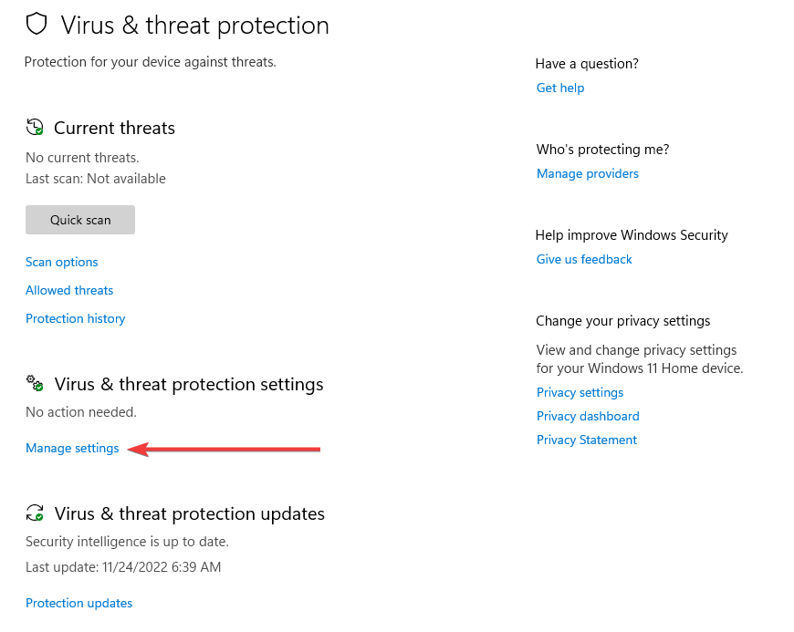Open Protection updates link
The image size is (794, 632).
click(x=79, y=603)
